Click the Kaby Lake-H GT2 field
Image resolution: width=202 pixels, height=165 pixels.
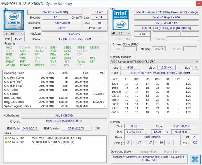pyautogui.click(x=166, y=23)
